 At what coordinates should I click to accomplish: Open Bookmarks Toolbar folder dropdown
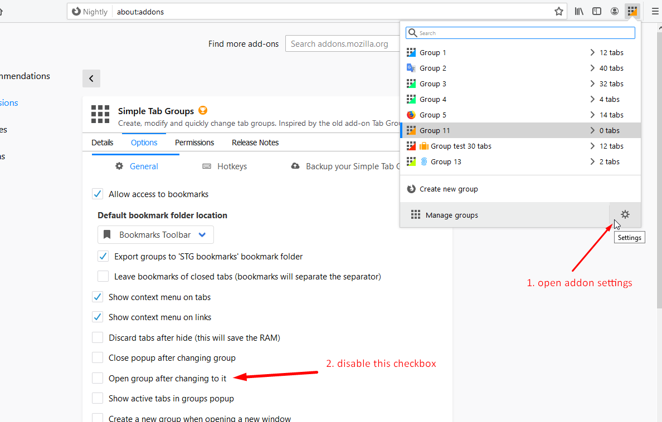click(x=155, y=234)
